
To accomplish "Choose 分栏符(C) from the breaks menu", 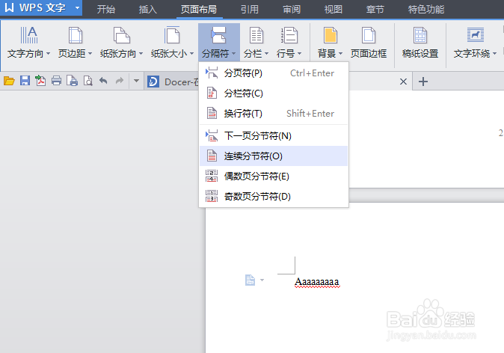I will pyautogui.click(x=274, y=93).
